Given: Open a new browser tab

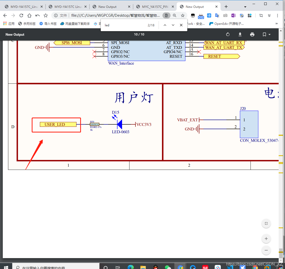Looking at the screenshot, I should [226, 7].
